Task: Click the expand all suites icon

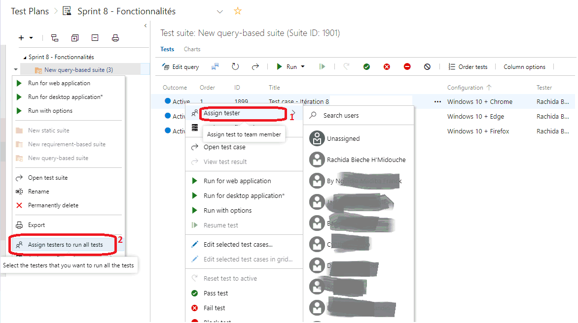Action: (74, 38)
